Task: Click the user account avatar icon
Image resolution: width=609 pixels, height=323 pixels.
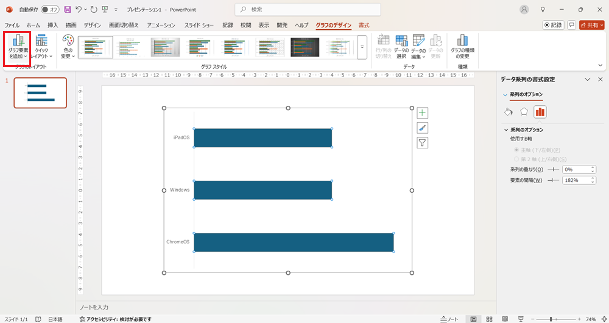Action: [524, 9]
